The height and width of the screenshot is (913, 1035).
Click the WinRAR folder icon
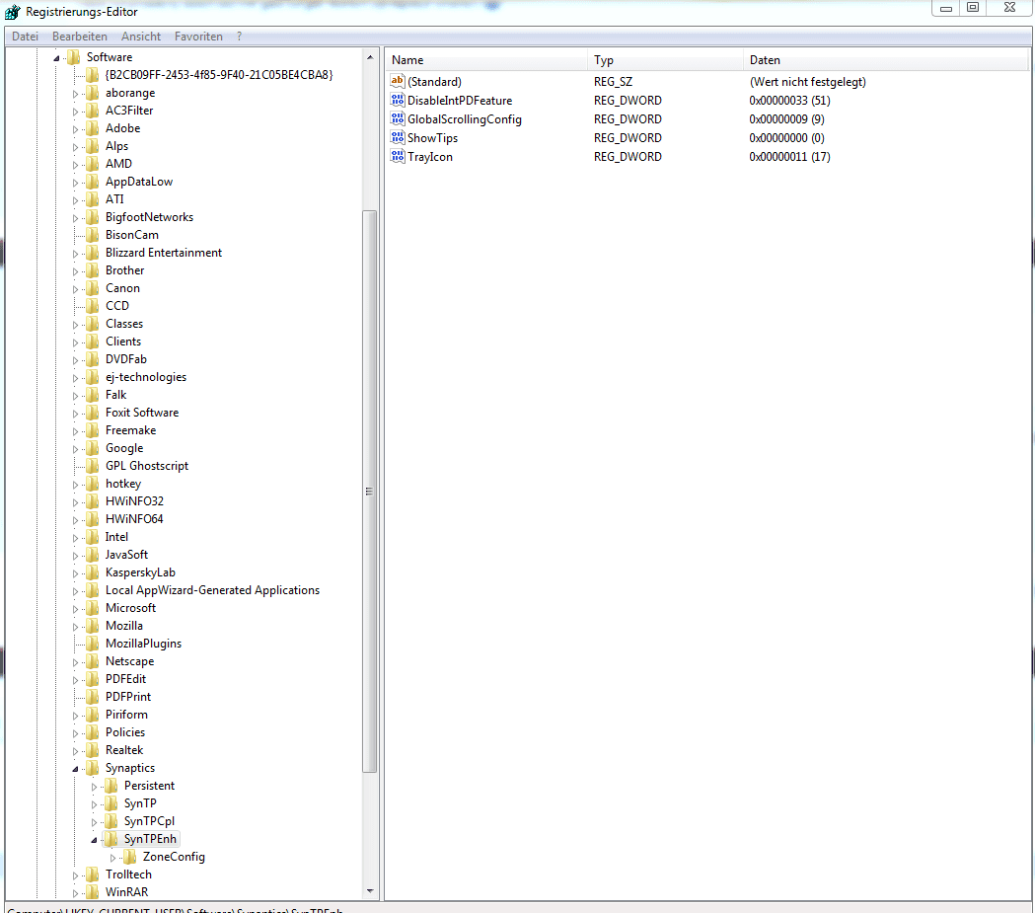pos(93,892)
